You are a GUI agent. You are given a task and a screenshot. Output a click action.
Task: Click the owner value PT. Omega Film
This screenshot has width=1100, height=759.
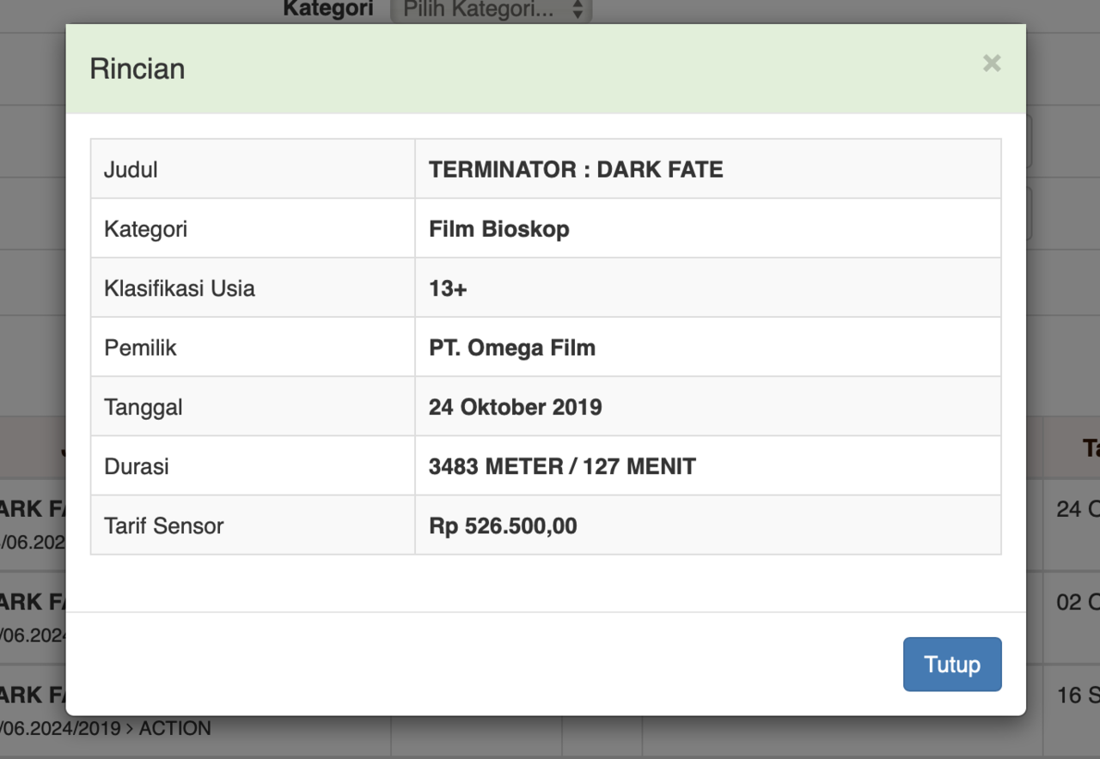point(512,348)
